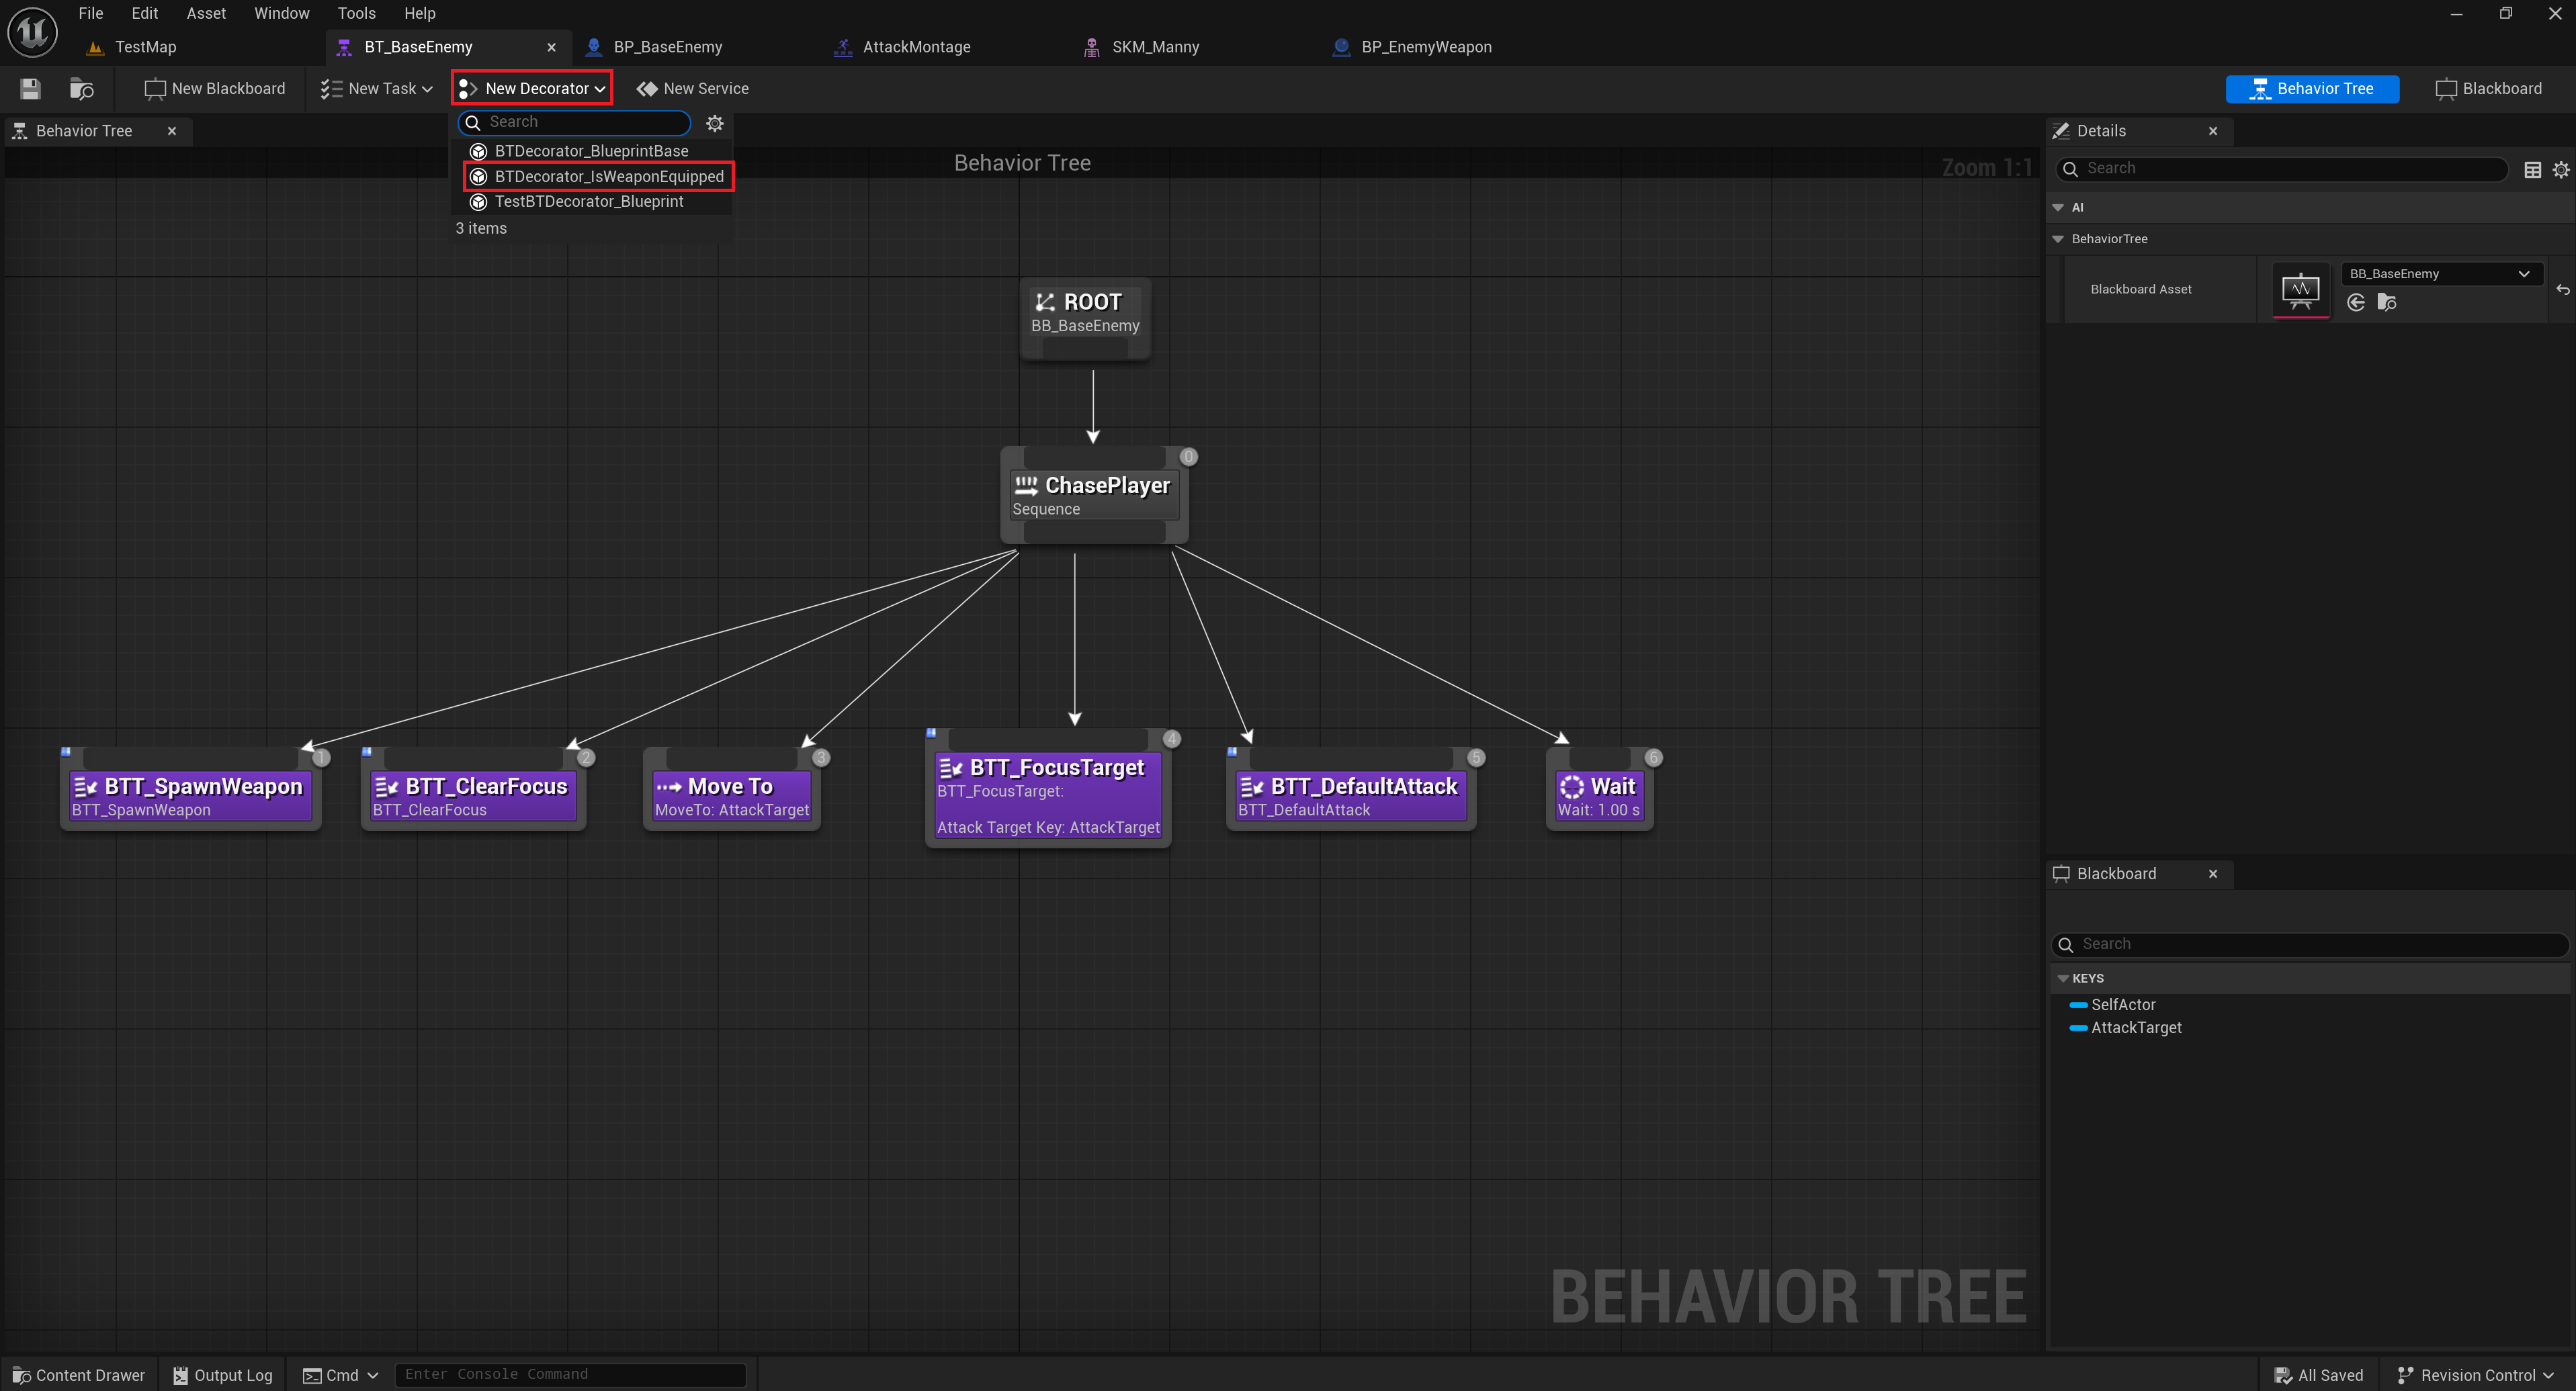
Task: Click the New Service button
Action: tap(692, 89)
